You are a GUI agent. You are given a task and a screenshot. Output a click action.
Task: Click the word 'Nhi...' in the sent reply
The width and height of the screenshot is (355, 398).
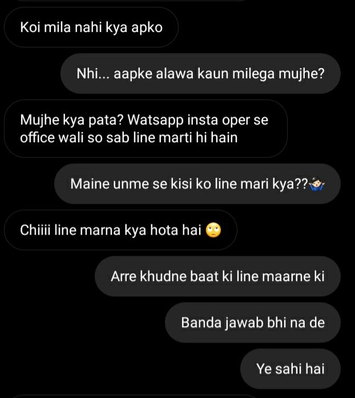click(93, 74)
